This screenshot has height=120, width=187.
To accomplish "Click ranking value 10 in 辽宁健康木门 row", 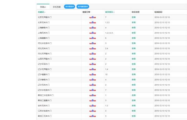I will (106, 75).
